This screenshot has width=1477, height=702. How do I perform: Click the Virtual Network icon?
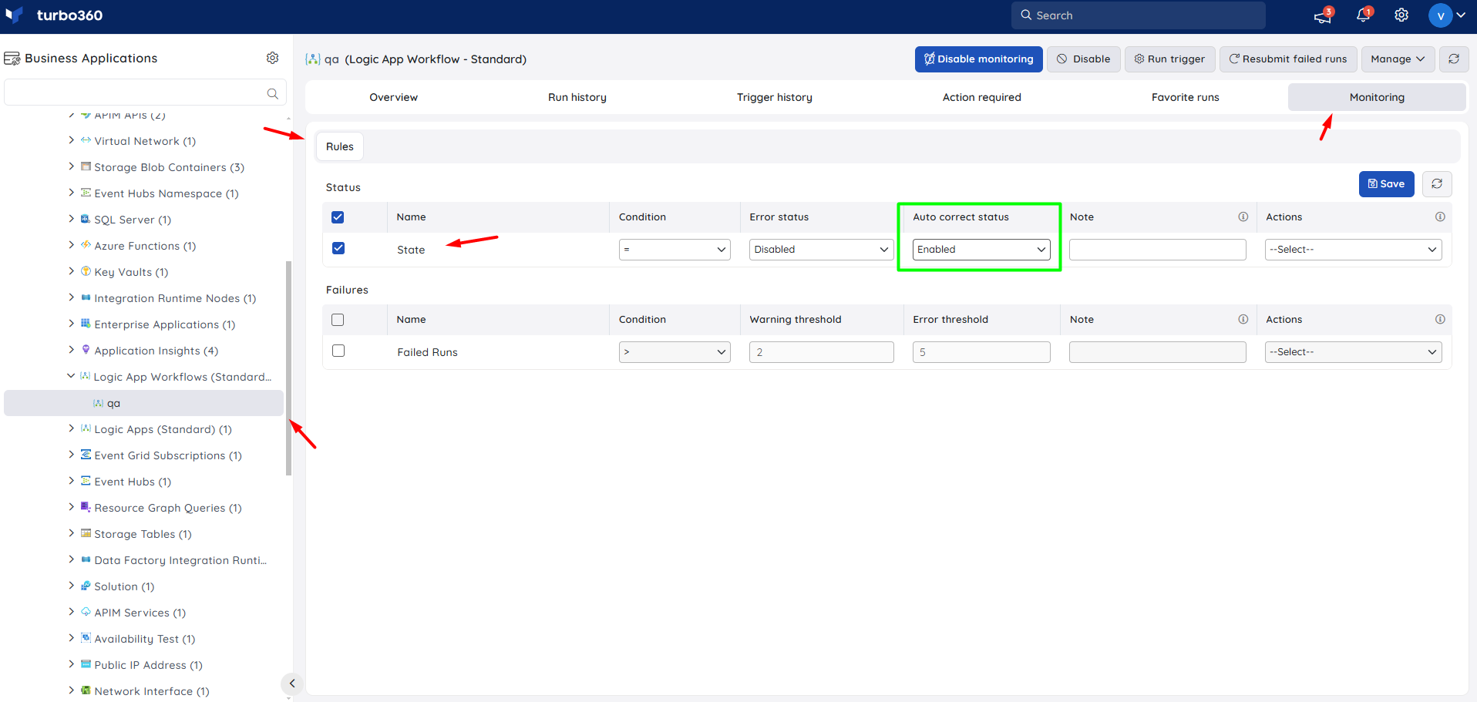(x=86, y=140)
